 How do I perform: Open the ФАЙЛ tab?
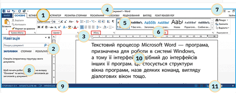point(7,15)
